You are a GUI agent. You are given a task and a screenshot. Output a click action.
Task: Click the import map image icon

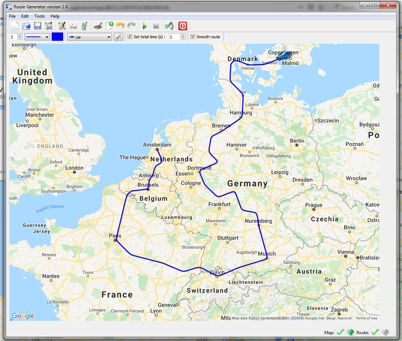click(62, 26)
